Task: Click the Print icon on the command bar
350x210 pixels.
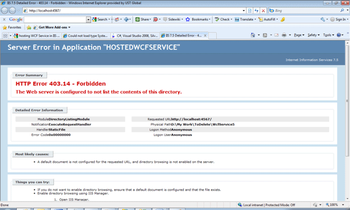Action: (284, 35)
